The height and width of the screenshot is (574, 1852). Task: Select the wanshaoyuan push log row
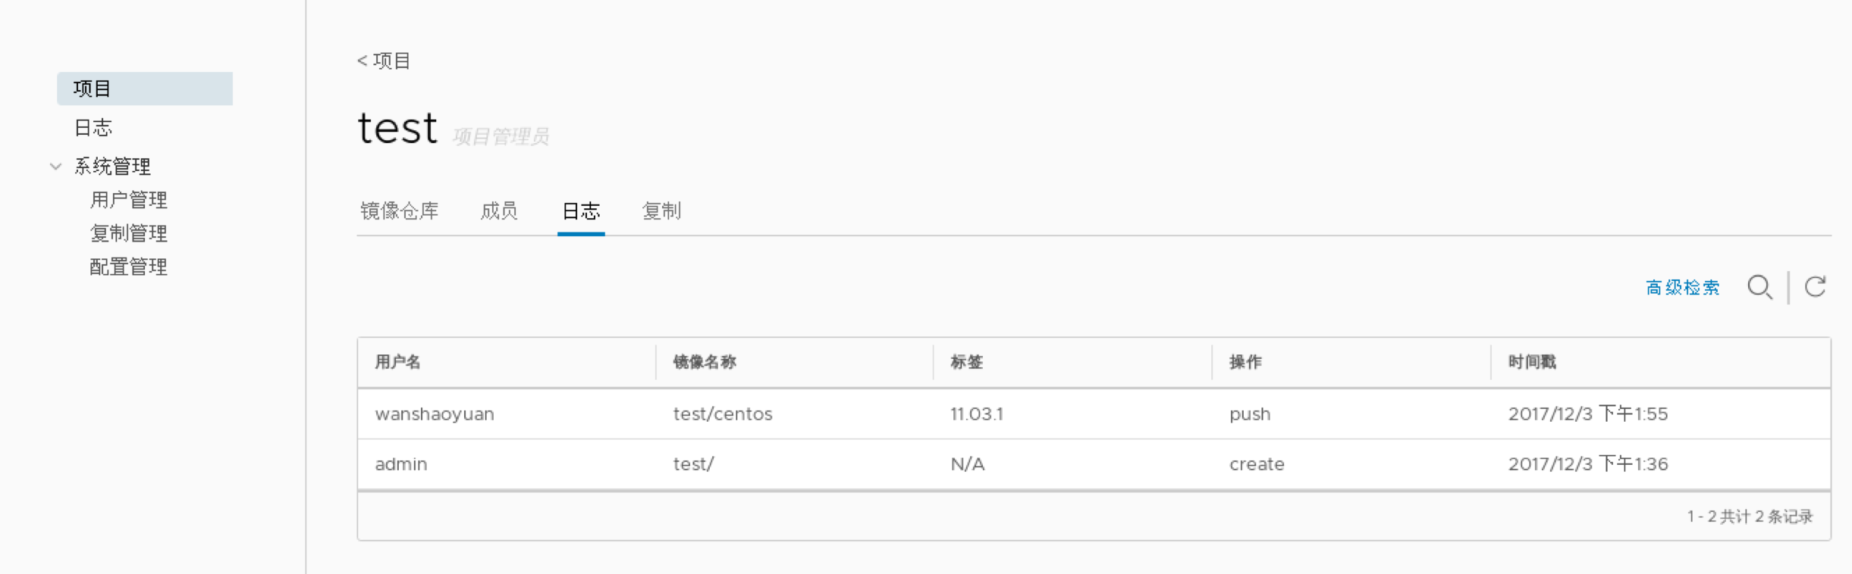(1092, 414)
